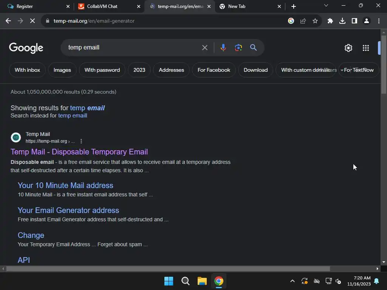The width and height of the screenshot is (387, 290).
Task: Select the temp-mail.org tab
Action: [x=180, y=6]
